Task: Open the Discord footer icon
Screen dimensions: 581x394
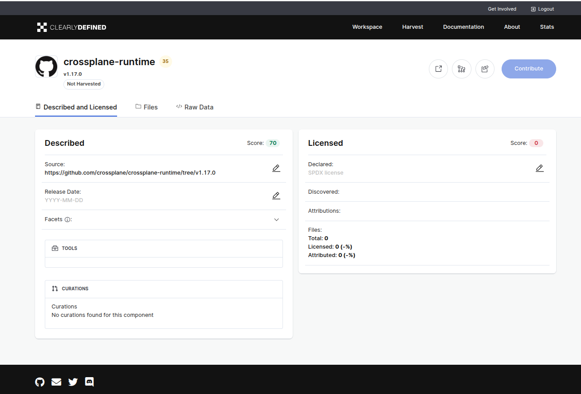Action: tap(89, 382)
